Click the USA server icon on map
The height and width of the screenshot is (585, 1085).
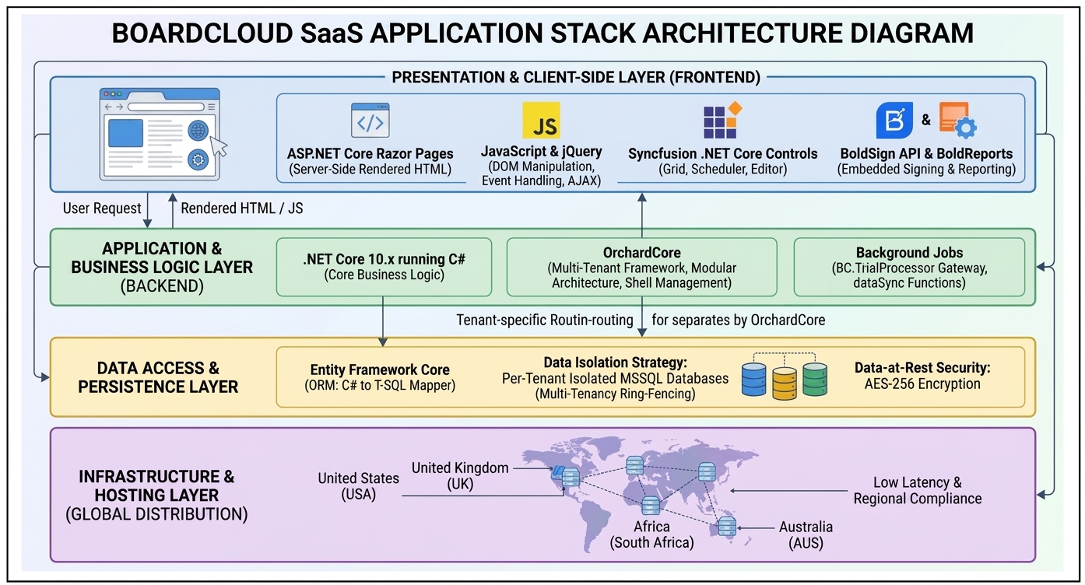pos(569,476)
